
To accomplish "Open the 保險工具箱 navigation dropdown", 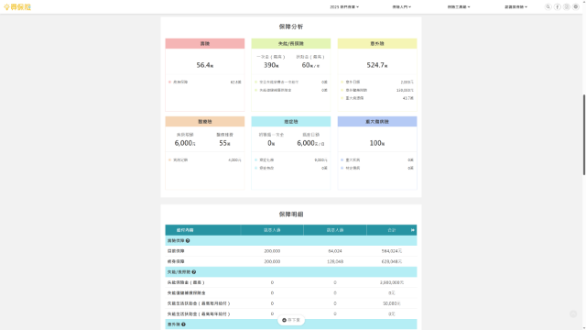I will tap(459, 6).
